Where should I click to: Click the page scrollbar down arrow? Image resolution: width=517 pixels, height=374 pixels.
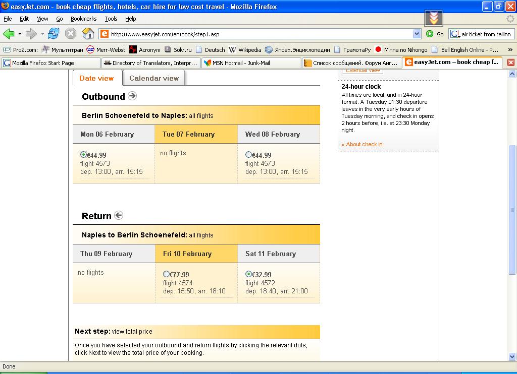click(512, 356)
